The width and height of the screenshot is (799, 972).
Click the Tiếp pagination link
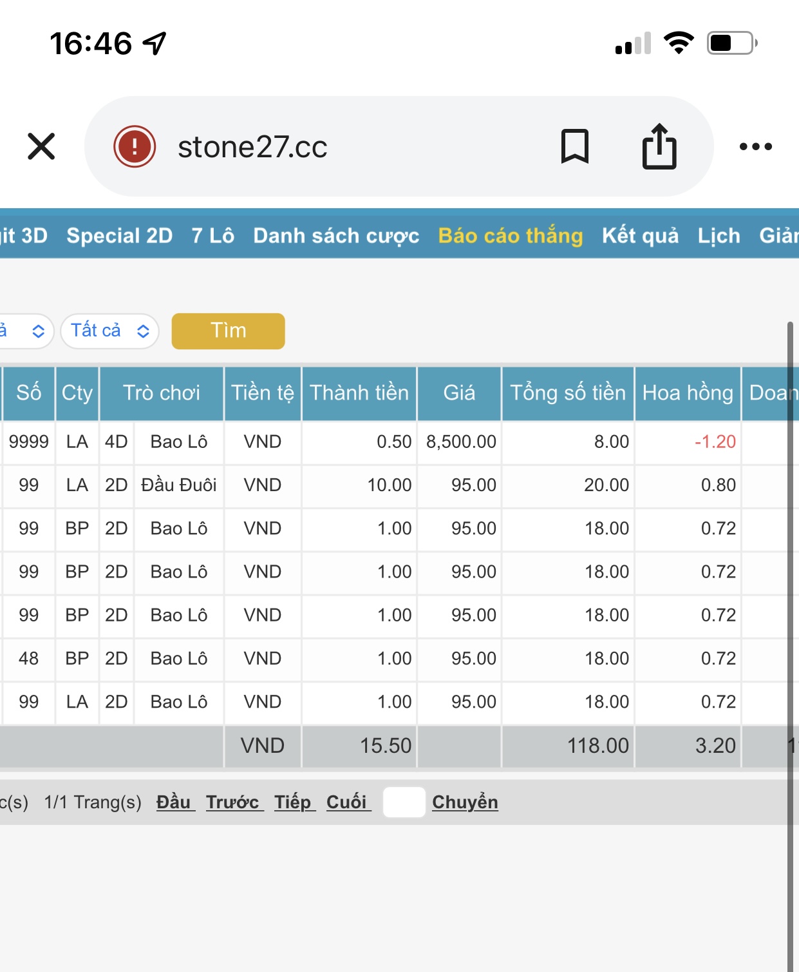pos(294,802)
